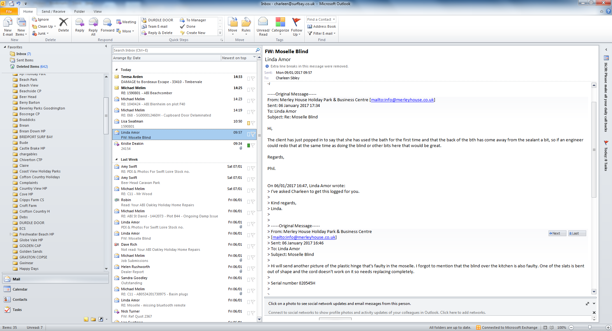Zoom out using the minus button
Image resolution: width=612 pixels, height=331 pixels.
tap(571, 327)
